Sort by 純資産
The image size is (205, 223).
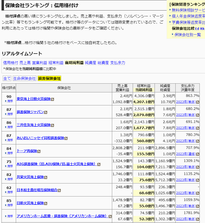pos(91,63)
